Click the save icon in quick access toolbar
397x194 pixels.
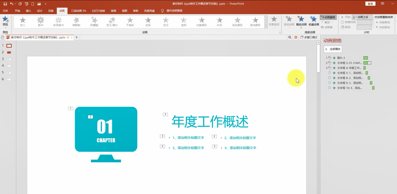tap(5, 4)
